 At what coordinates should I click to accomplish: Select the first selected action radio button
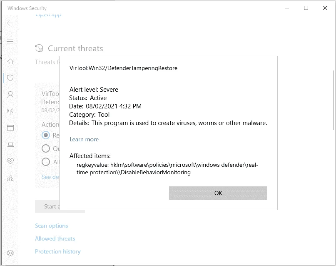click(46, 135)
